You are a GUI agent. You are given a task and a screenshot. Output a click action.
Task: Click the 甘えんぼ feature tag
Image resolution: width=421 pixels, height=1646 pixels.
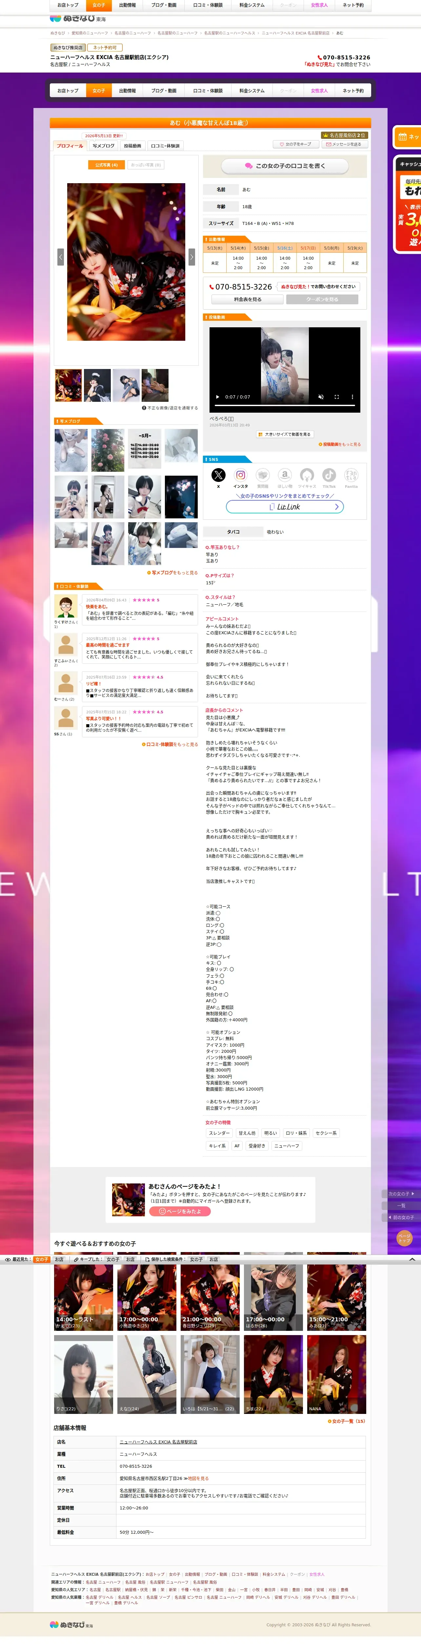(247, 1133)
